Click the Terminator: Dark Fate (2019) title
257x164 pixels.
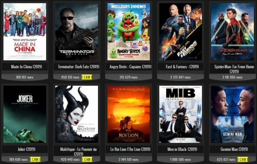tap(78, 67)
